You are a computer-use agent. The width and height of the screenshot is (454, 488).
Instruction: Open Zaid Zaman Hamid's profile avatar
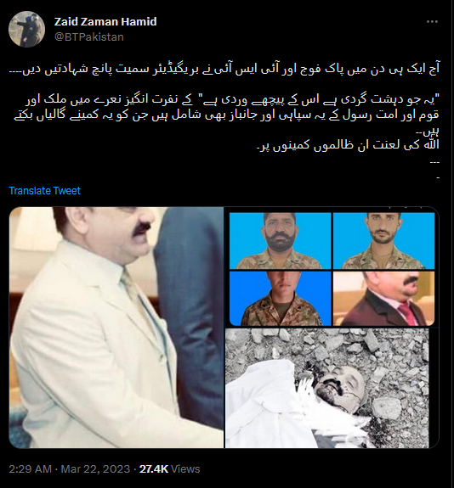(27, 29)
